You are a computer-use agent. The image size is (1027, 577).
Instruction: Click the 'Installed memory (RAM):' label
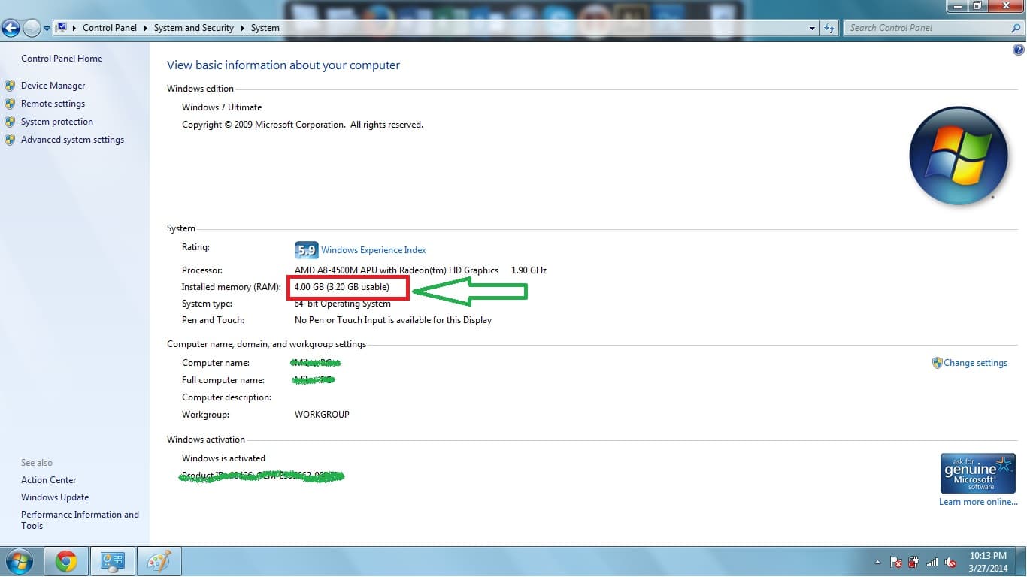coord(232,287)
